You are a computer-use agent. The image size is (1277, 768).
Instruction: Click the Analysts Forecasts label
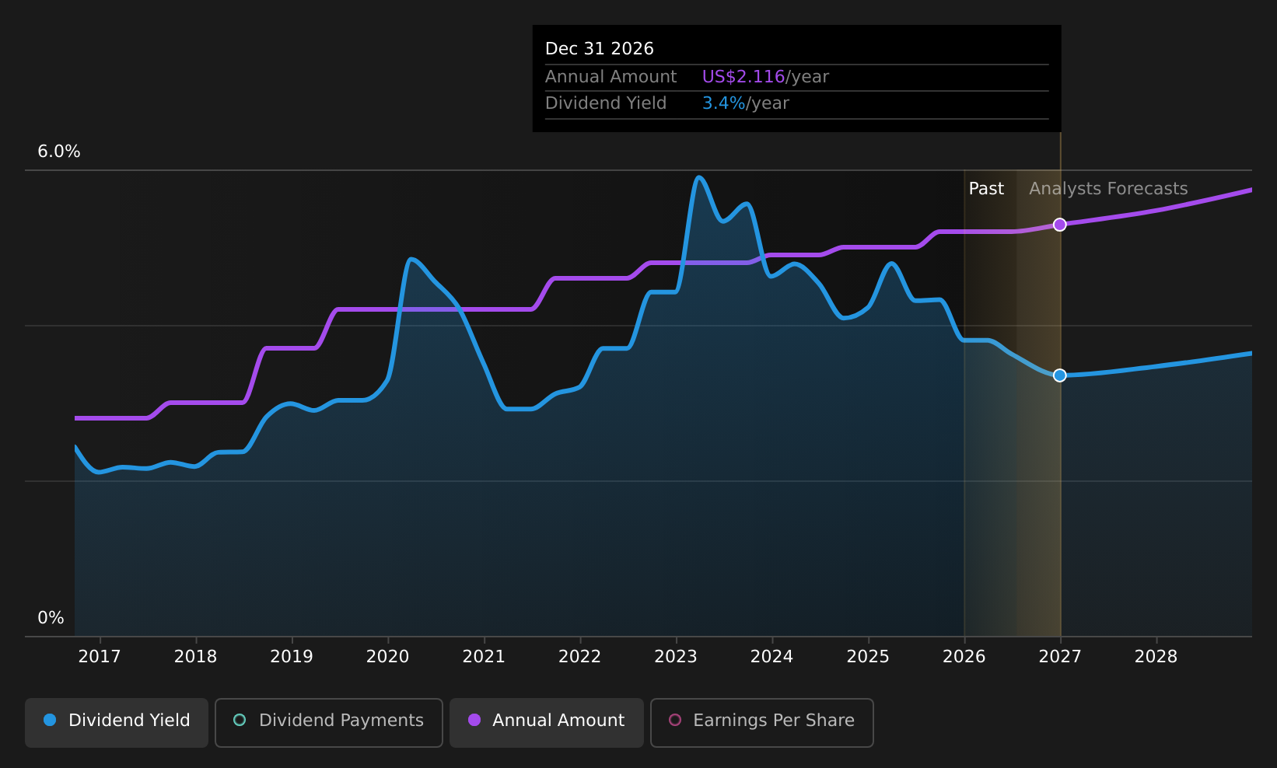click(x=1108, y=189)
